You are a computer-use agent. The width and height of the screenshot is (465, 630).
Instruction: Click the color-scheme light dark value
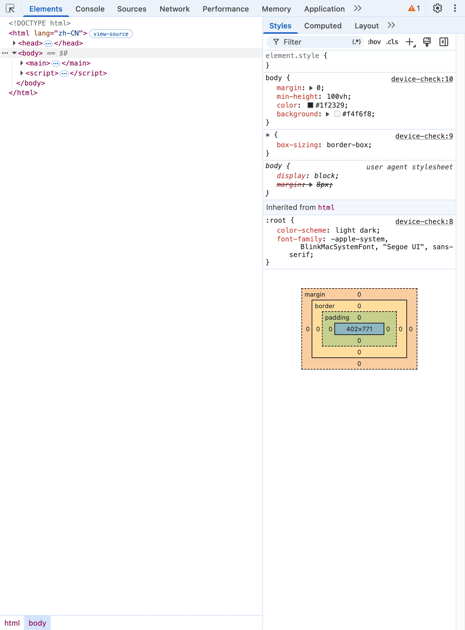coord(356,230)
